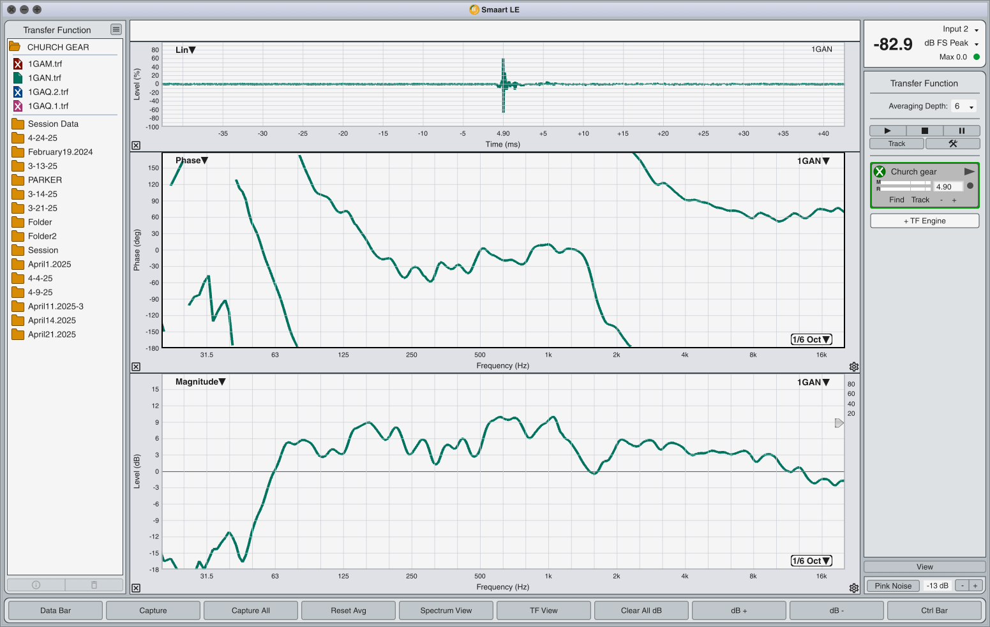Open the Session Data folder

click(53, 124)
